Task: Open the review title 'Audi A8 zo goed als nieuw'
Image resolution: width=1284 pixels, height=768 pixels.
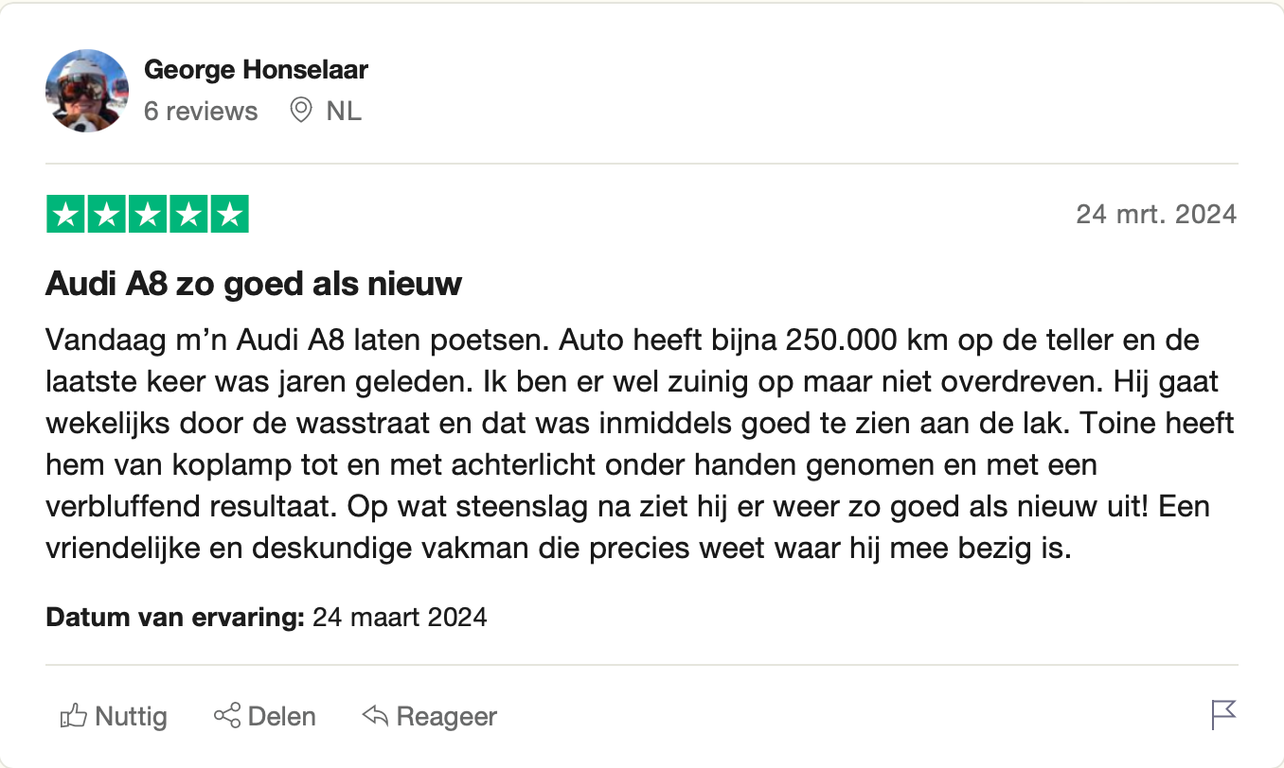Action: 254,283
